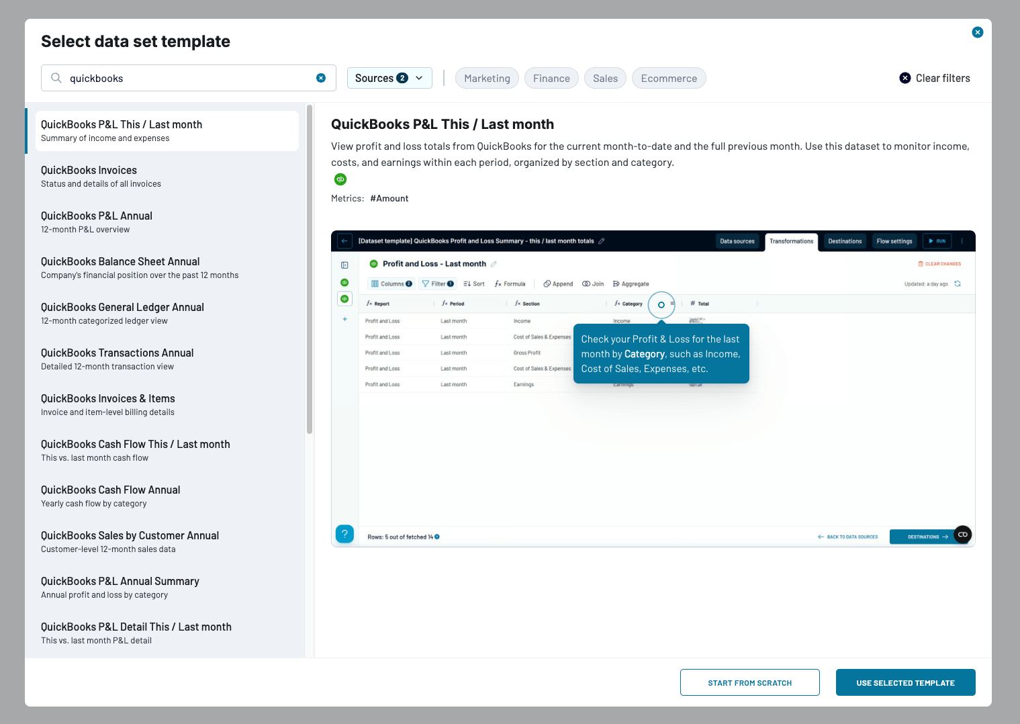Open the Sources dropdown

pyautogui.click(x=389, y=78)
